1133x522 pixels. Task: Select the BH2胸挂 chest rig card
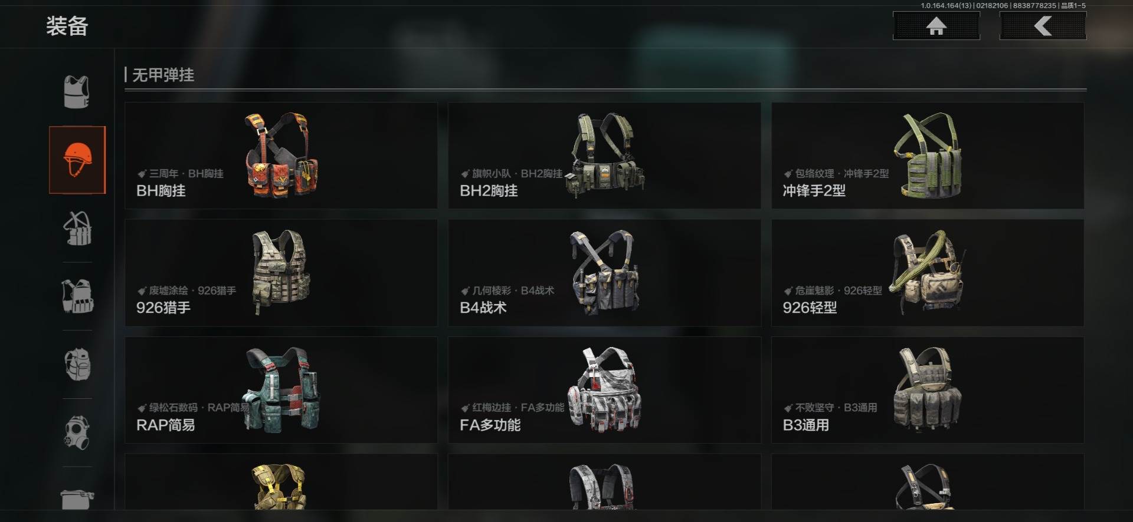(x=604, y=156)
